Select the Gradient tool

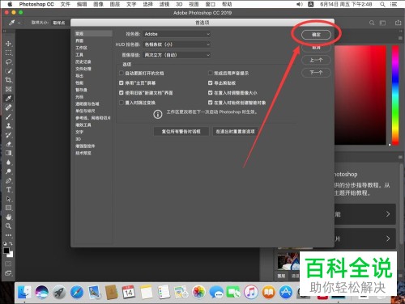pyautogui.click(x=8, y=153)
